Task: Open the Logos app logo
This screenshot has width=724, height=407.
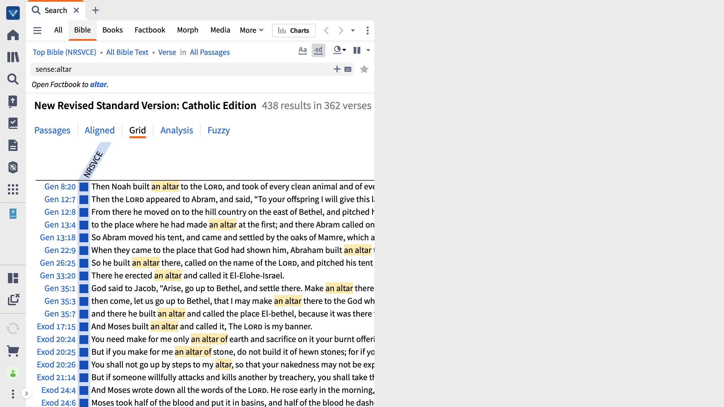Action: pos(13,13)
